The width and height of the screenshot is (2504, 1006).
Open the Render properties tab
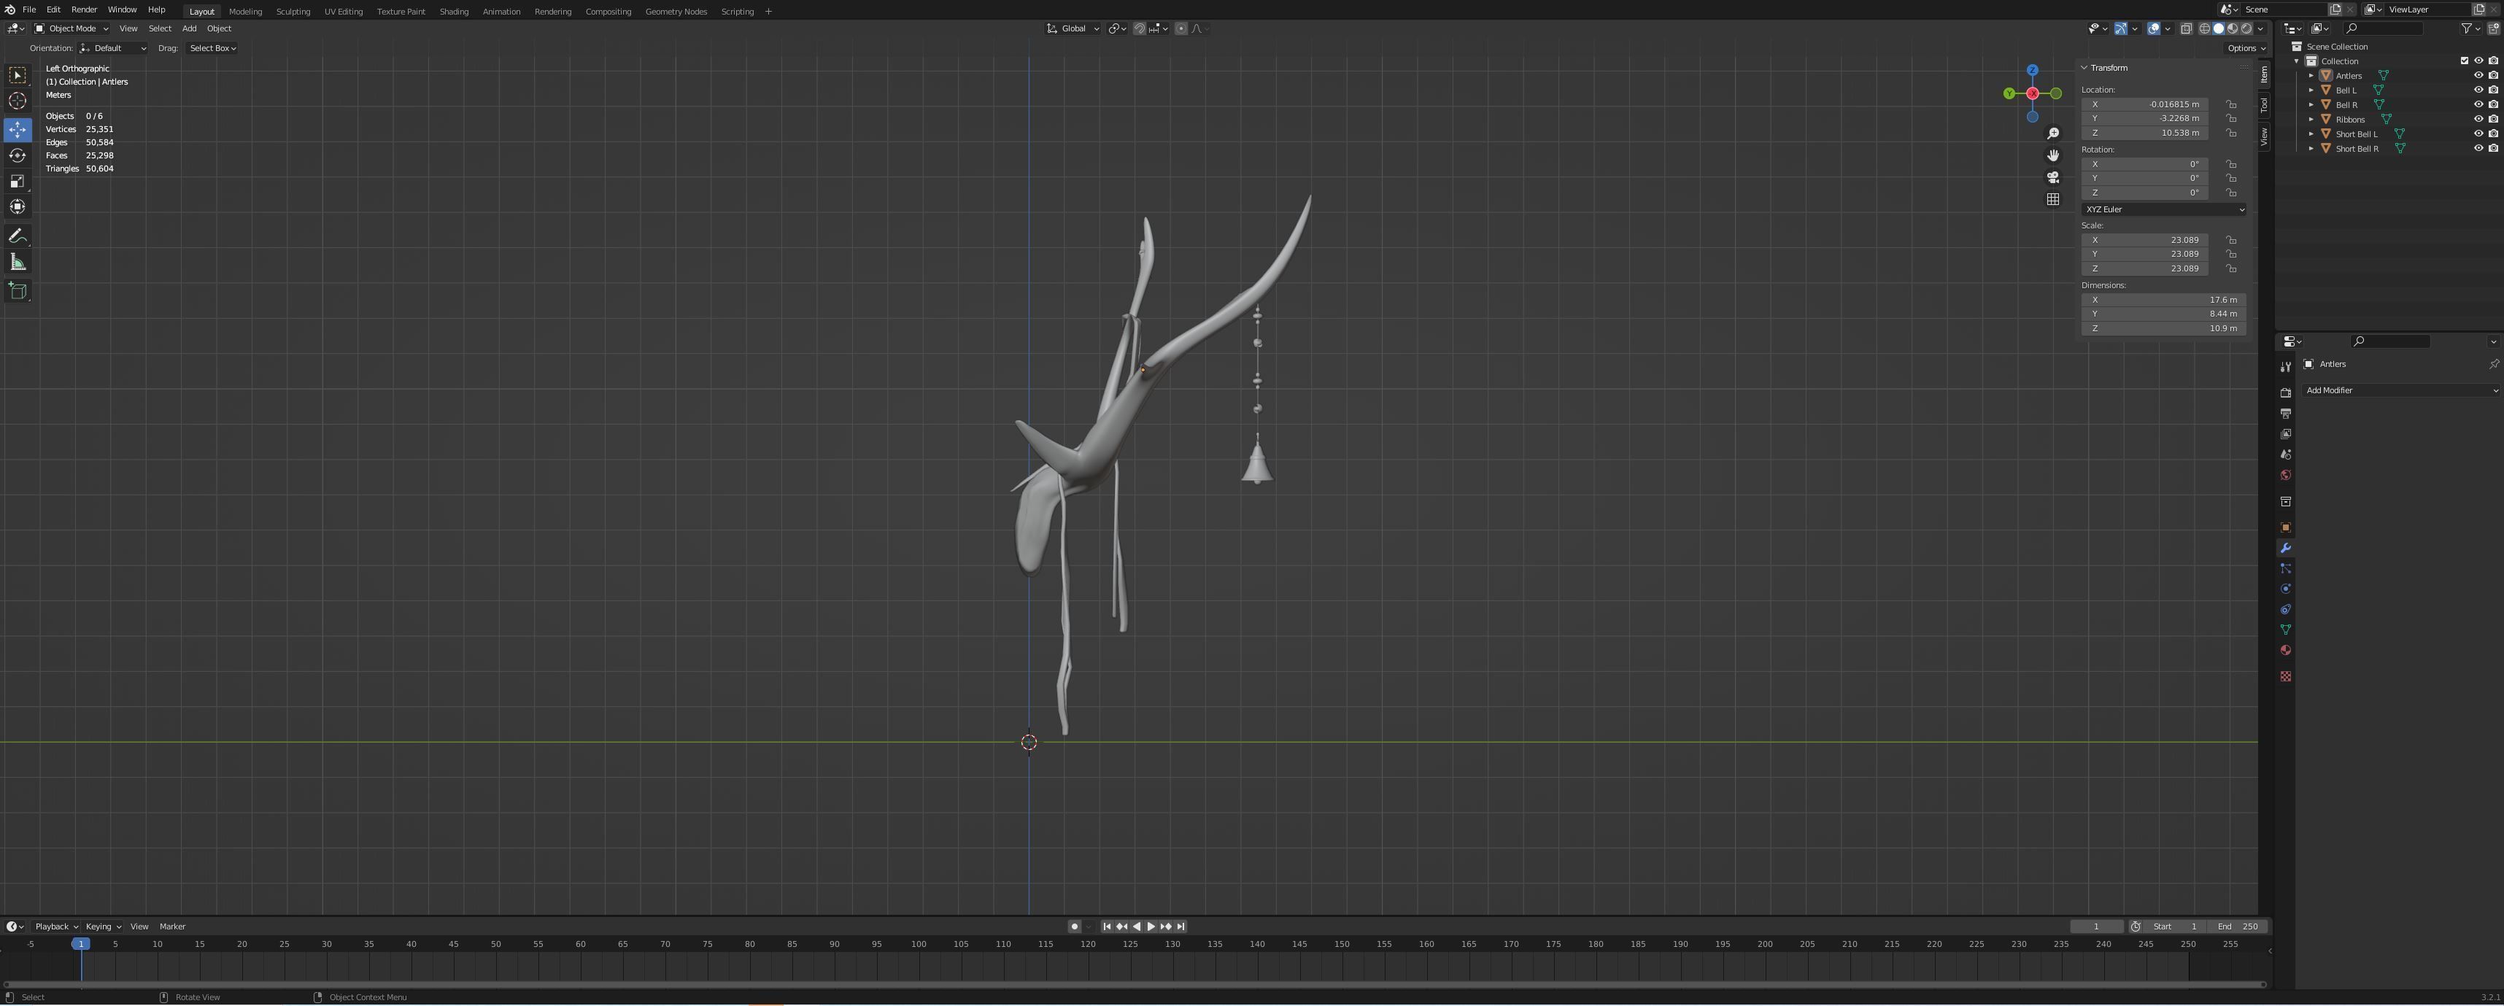2285,394
